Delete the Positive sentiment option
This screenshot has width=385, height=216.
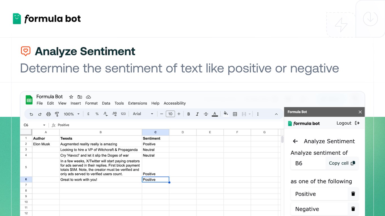click(x=353, y=194)
